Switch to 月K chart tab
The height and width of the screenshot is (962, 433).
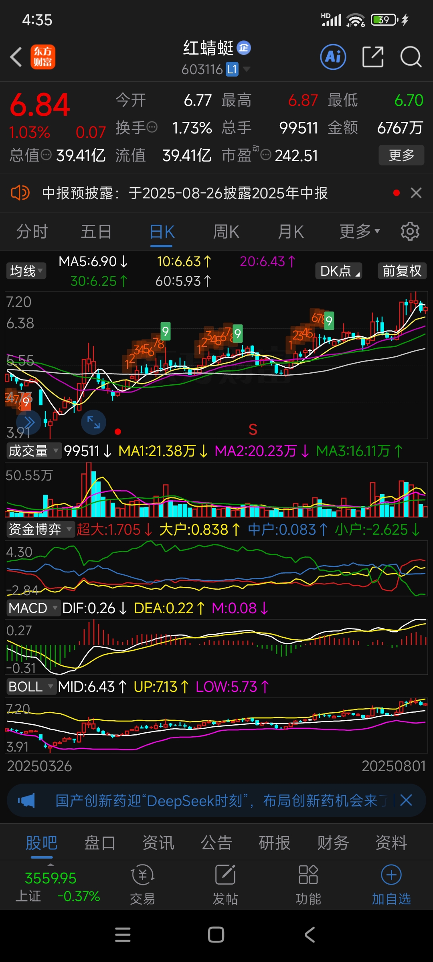291,232
